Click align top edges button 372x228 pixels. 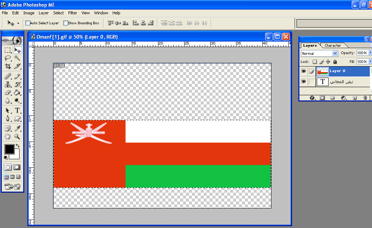pos(110,23)
